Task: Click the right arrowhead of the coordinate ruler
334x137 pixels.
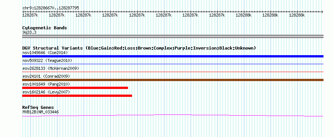Action: [x=322, y=12]
